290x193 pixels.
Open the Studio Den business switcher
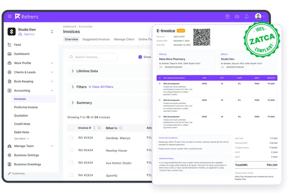pos(52,31)
